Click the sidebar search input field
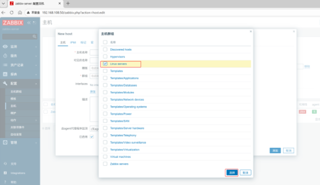Image resolution: width=320 pixels, height=185 pixels. [x=17, y=36]
